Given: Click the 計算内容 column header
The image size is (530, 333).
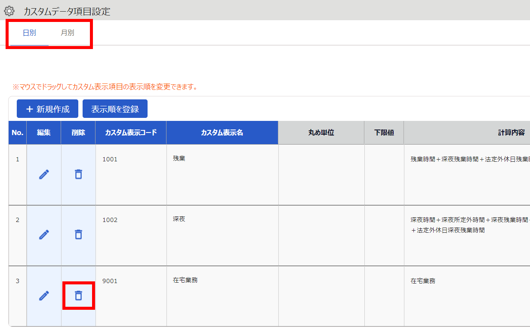Looking at the screenshot, I should 467,133.
